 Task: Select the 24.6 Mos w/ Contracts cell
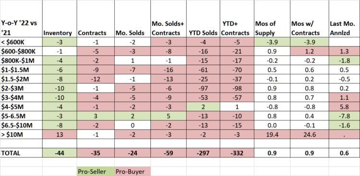(x=309, y=135)
